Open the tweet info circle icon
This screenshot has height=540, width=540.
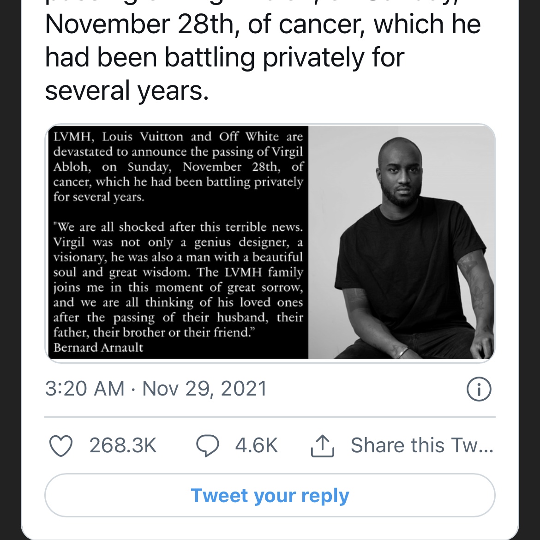pos(479,389)
